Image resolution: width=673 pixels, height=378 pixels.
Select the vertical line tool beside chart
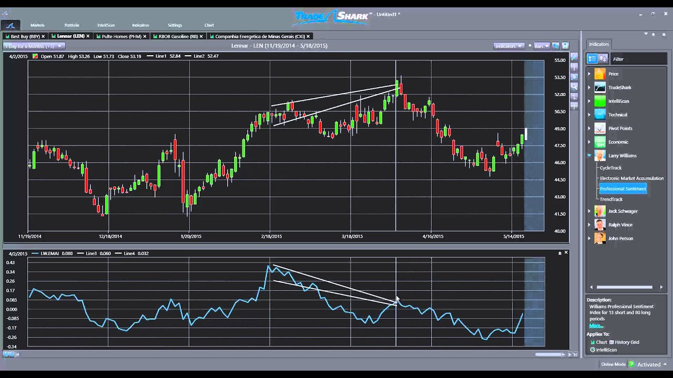[574, 67]
